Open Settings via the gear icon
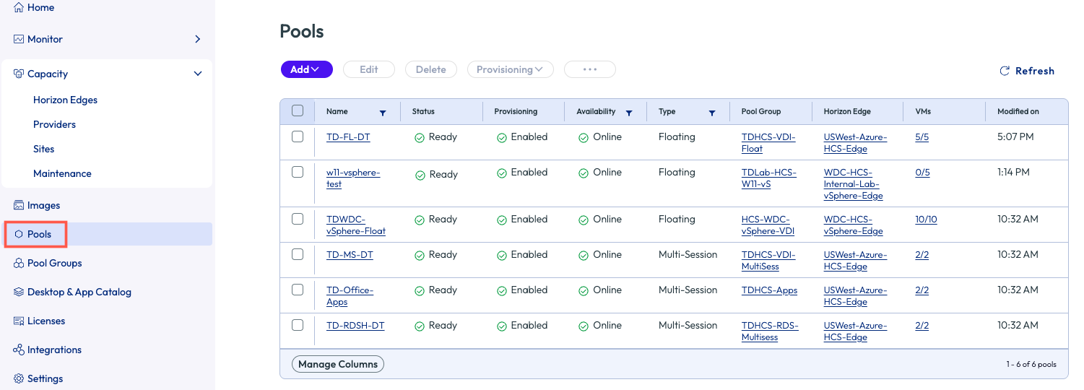Image resolution: width=1084 pixels, height=390 pixels. [x=19, y=379]
